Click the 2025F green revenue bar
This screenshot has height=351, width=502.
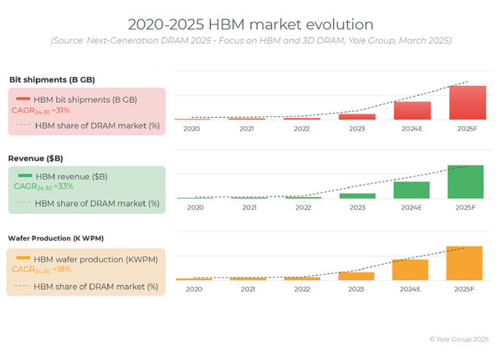[466, 181]
